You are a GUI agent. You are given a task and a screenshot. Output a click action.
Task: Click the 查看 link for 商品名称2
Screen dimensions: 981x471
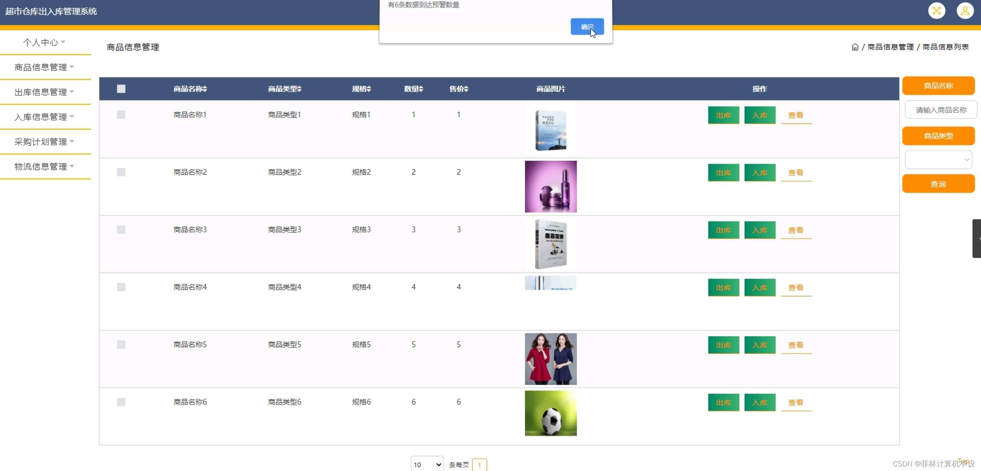796,173
